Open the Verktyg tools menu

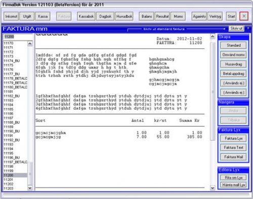(215, 16)
